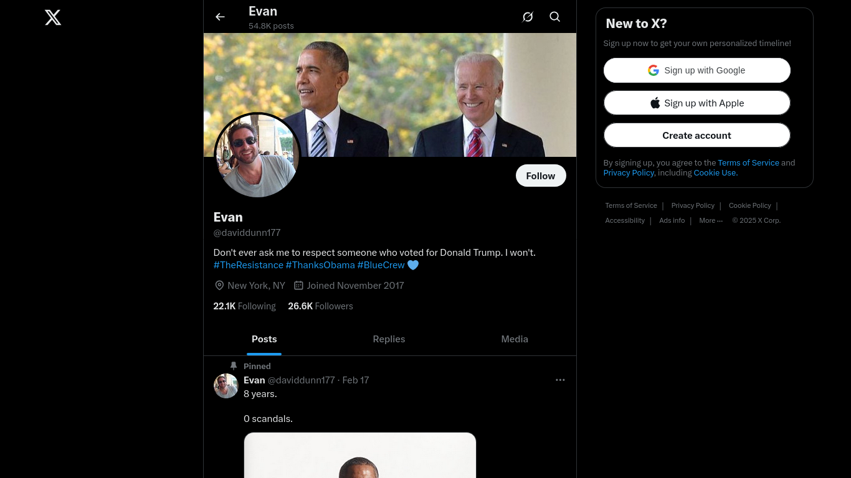View the 26.6K Followers list
The width and height of the screenshot is (851, 478).
coord(320,306)
